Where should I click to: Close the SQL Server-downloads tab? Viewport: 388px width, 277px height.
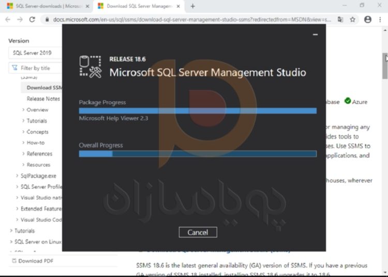tap(86, 6)
